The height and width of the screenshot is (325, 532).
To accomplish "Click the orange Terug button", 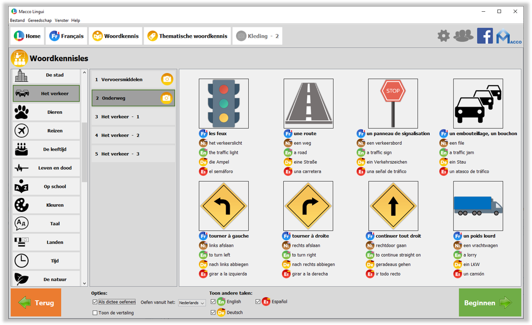I will click(36, 302).
